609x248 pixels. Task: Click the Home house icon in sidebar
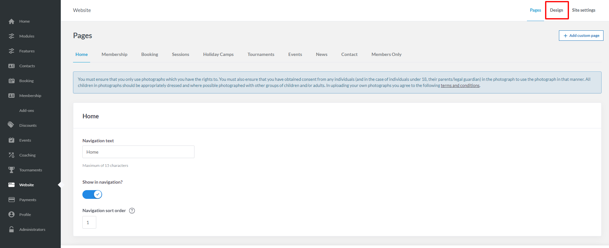[12, 21]
